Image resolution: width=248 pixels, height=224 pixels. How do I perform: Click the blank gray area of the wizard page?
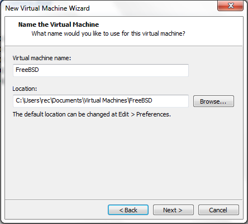pos(124,158)
